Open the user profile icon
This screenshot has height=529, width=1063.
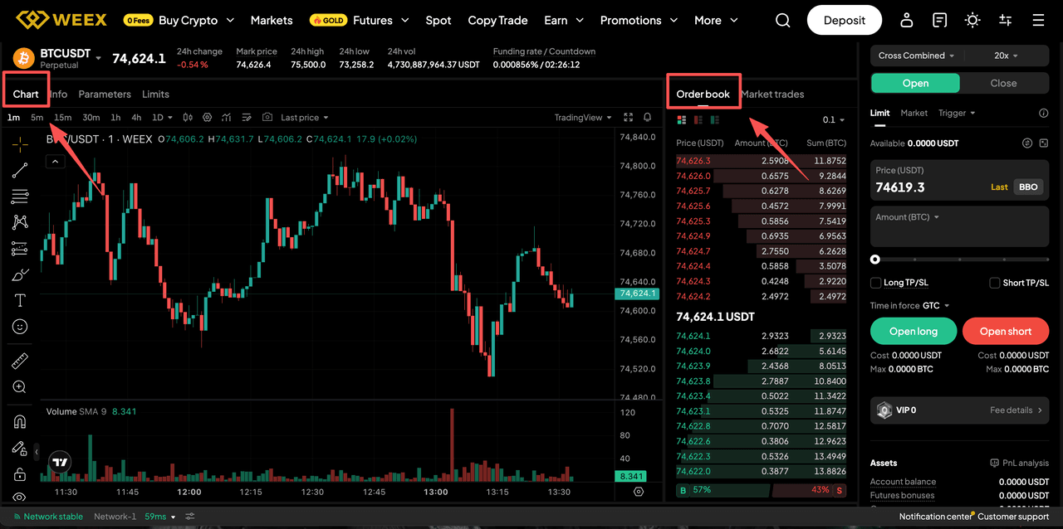pyautogui.click(x=907, y=20)
